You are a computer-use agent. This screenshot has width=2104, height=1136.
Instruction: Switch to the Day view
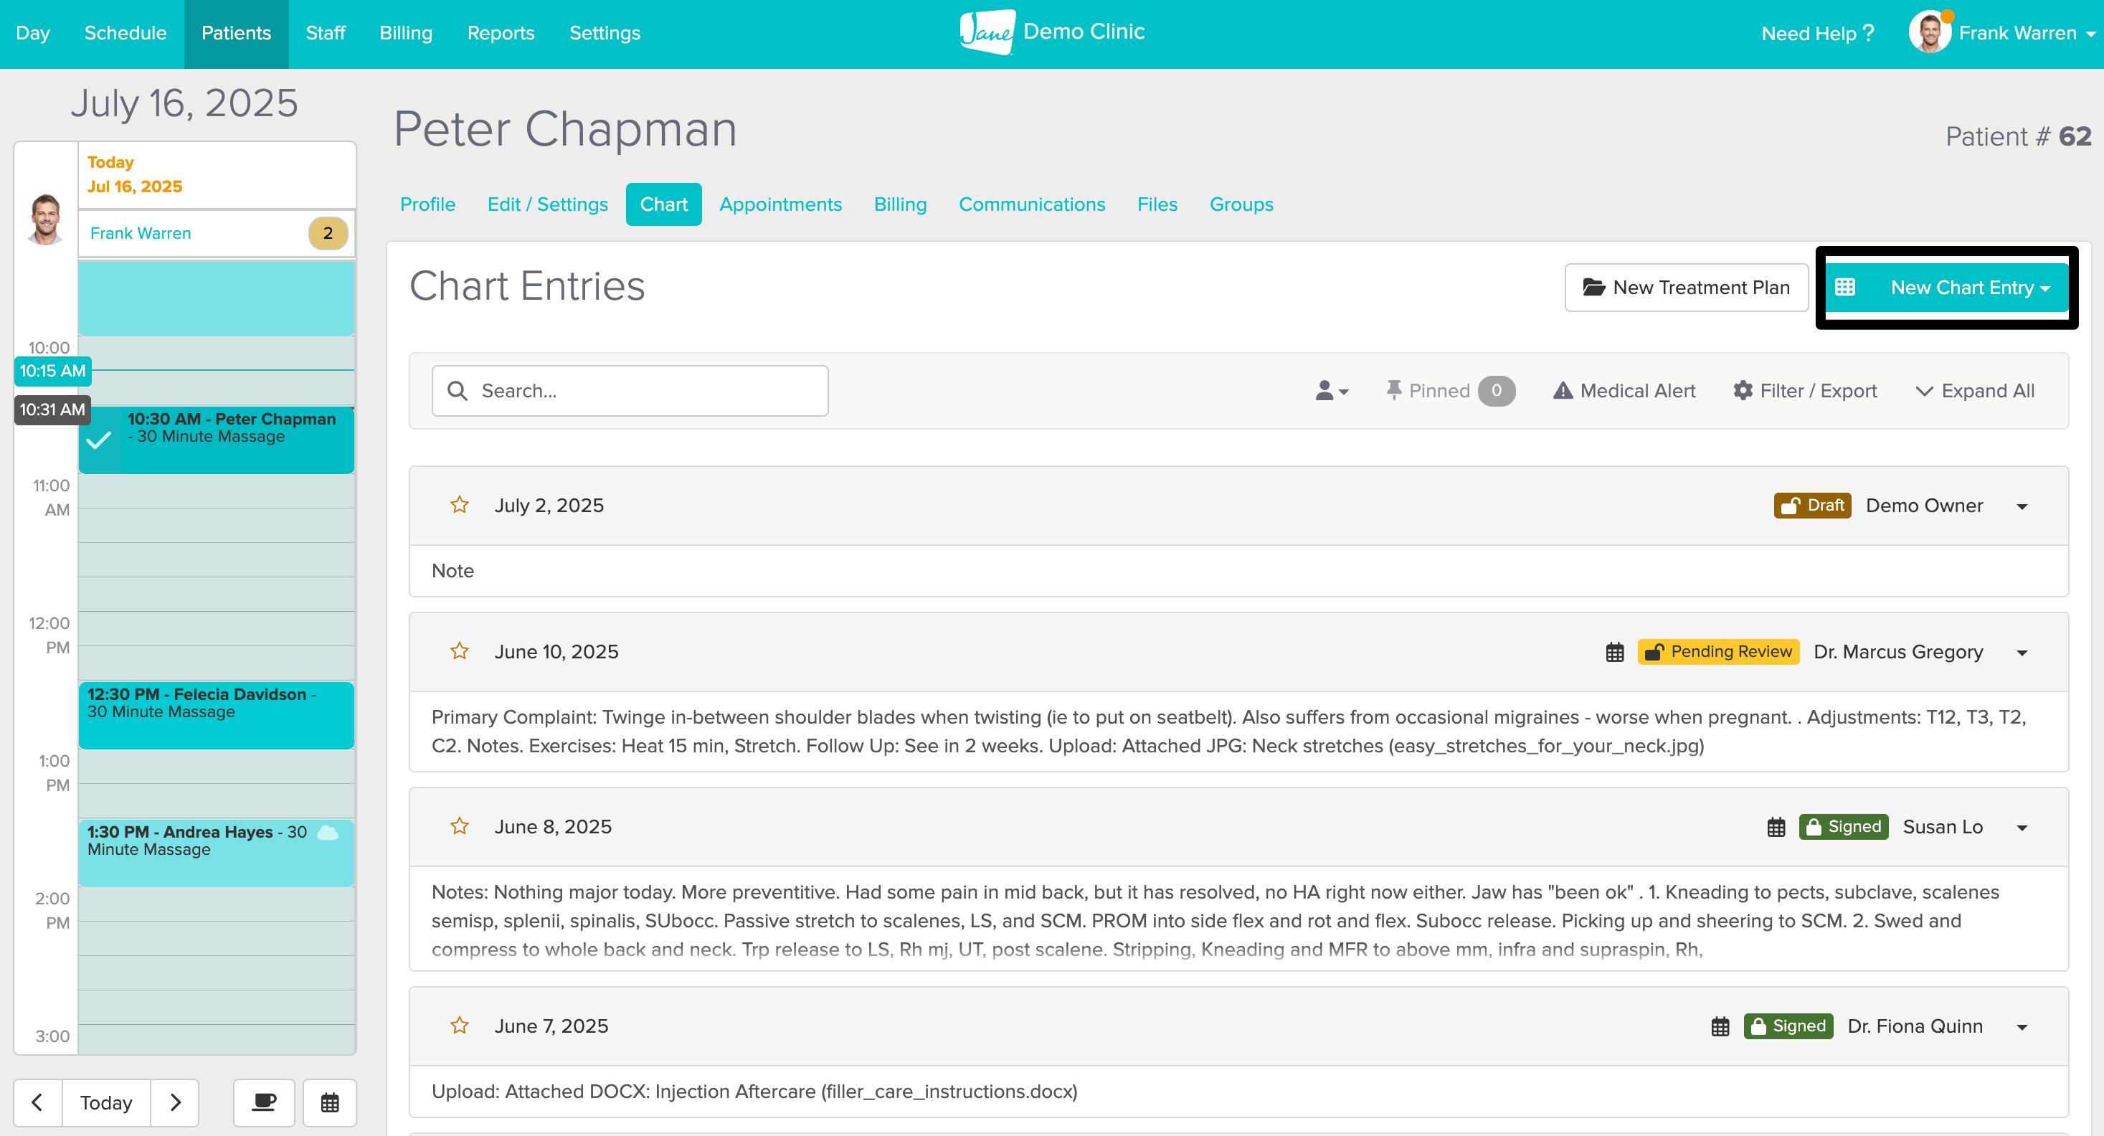(x=33, y=34)
